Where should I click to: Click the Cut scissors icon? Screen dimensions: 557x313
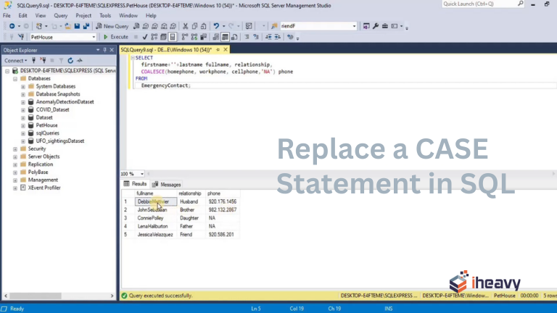click(185, 26)
